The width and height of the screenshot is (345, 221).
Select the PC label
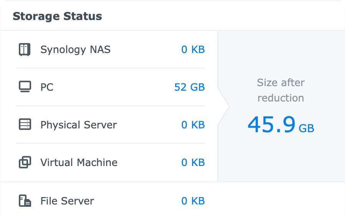point(47,87)
